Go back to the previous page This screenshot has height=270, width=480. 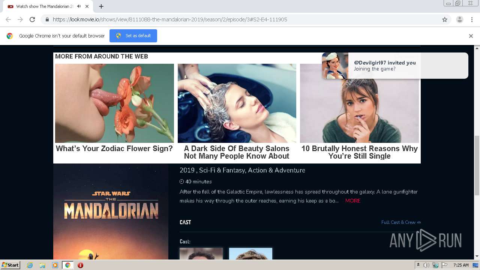8,19
